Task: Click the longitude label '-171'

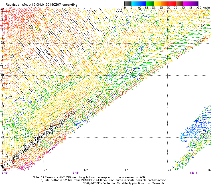Action: (126, 170)
